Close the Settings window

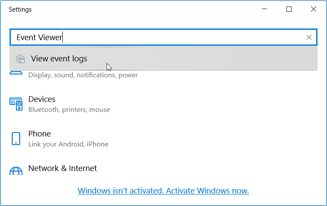click(x=313, y=9)
